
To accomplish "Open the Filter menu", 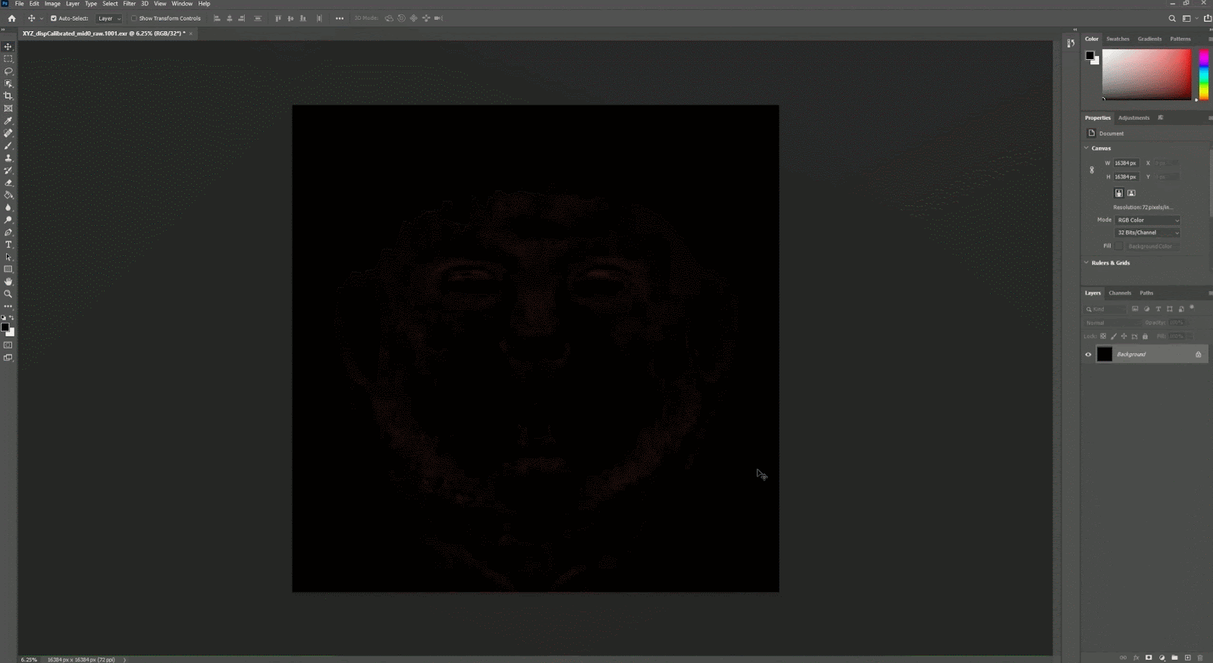I will click(x=130, y=4).
